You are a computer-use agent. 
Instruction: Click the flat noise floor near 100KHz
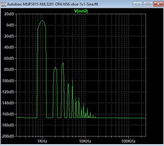point(128,118)
